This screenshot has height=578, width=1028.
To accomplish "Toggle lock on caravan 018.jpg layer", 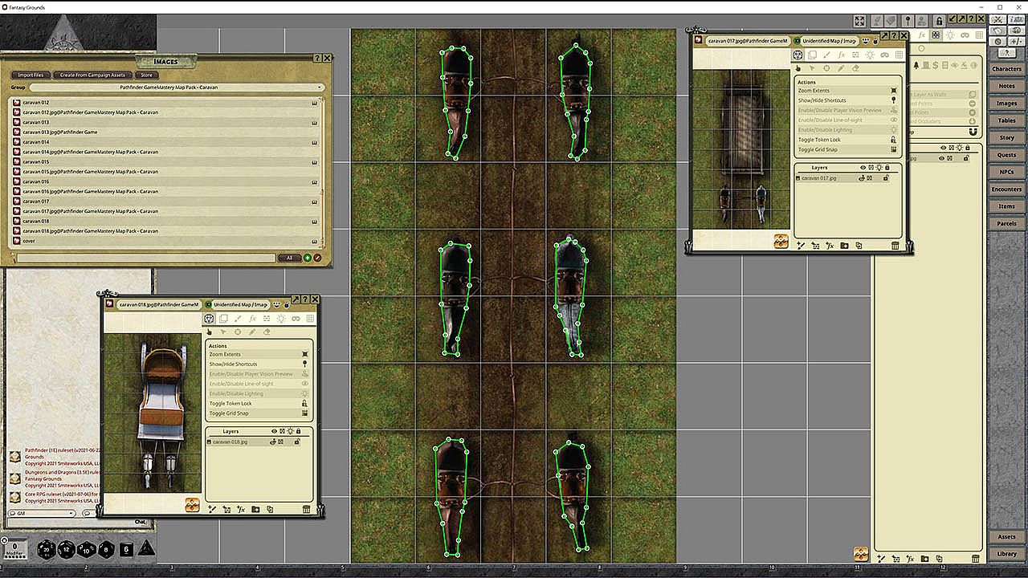I will point(297,442).
